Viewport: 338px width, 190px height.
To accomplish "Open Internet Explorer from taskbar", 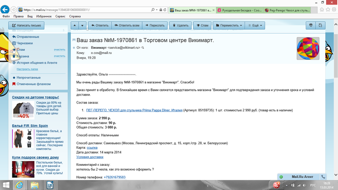I will [19, 185].
